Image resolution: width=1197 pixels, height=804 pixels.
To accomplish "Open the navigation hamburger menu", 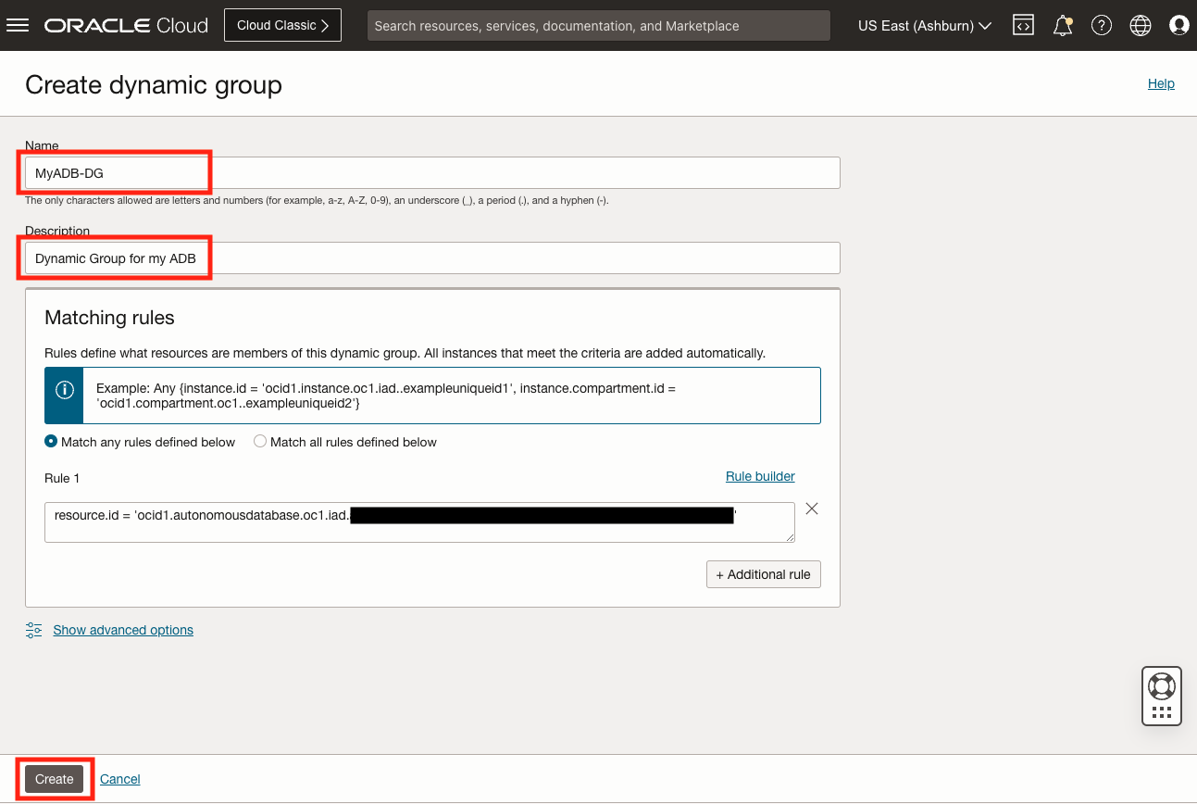I will (x=18, y=25).
